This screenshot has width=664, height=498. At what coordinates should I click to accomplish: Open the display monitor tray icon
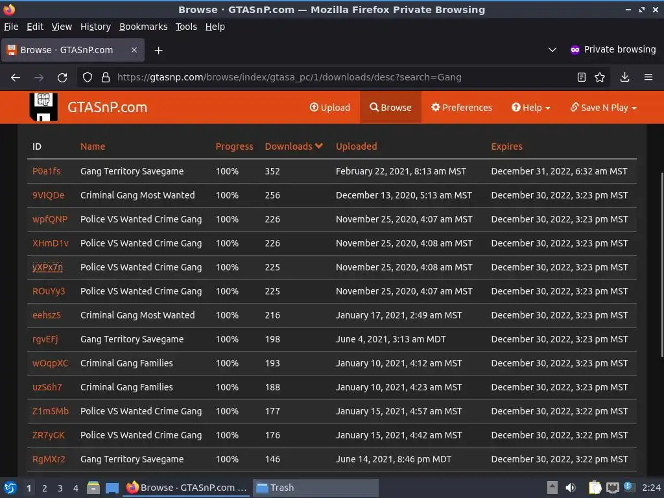pyautogui.click(x=612, y=488)
